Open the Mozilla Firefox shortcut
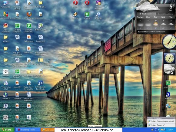This screenshot has width=176, height=132. click(29, 16)
